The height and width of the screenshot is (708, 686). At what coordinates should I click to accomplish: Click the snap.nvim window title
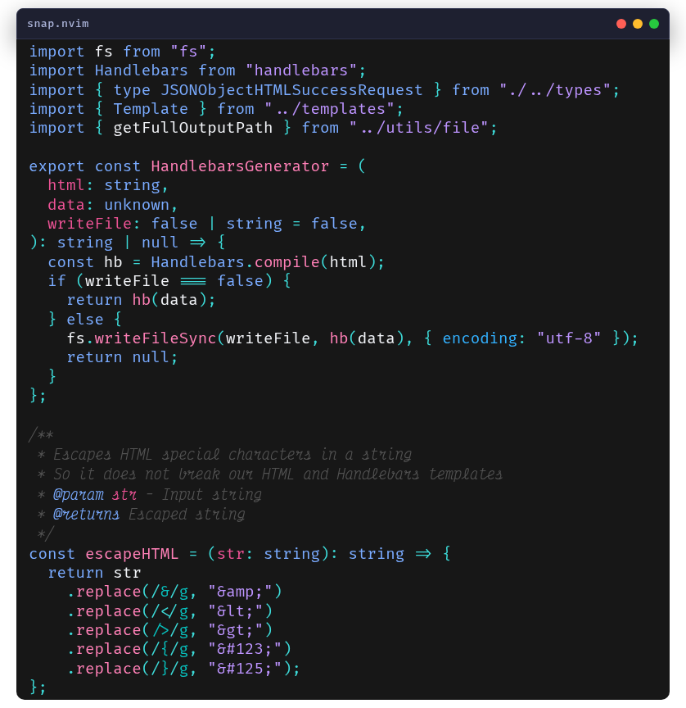[58, 24]
